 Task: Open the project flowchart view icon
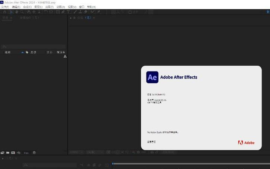pyautogui.click(x=65, y=56)
